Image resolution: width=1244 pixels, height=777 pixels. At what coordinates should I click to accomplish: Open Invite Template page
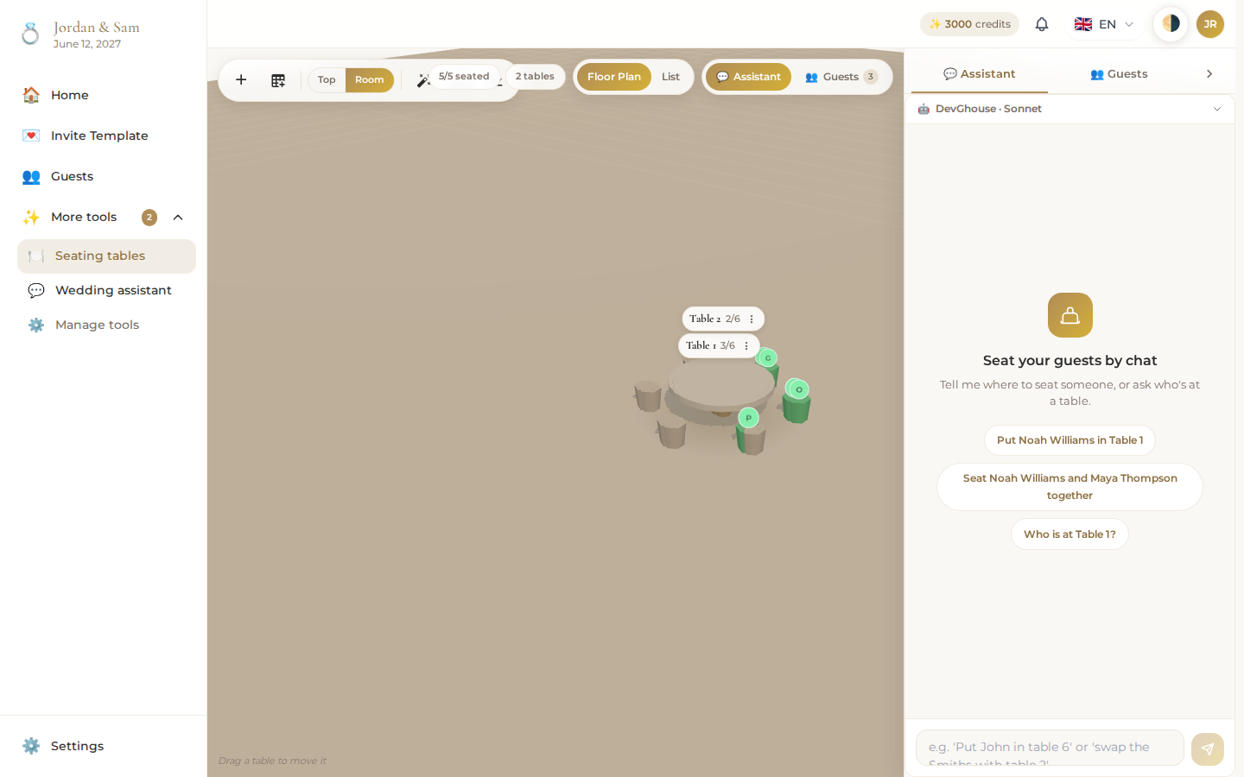(x=104, y=136)
